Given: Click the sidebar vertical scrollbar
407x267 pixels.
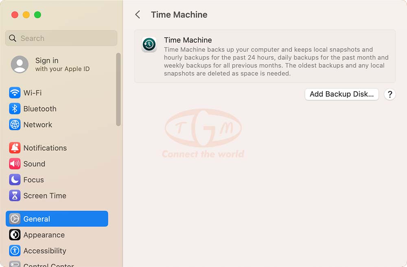Looking at the screenshot, I should (118, 89).
